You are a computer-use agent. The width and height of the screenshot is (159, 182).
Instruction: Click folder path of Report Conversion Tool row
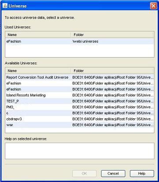pyautogui.click(x=113, y=77)
